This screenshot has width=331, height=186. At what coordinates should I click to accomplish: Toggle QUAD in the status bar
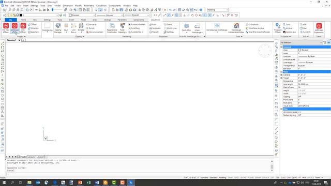(294, 178)
